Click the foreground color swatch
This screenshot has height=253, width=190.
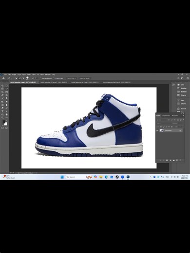pos(3,122)
